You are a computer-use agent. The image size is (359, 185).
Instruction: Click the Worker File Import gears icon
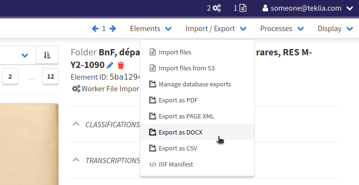point(76,89)
